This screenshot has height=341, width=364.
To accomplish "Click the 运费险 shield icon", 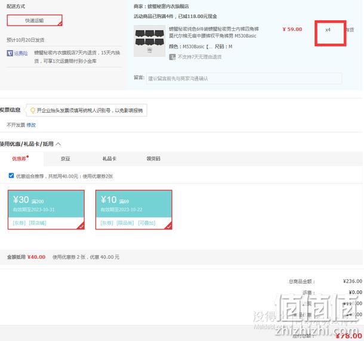I will click(10, 53).
